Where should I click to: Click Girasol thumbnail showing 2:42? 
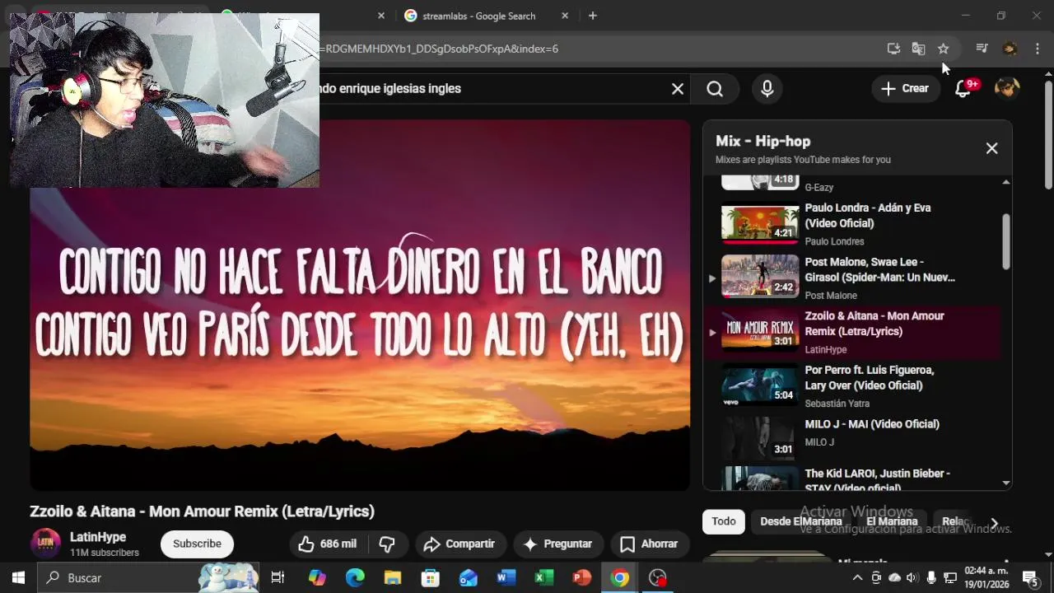760,277
